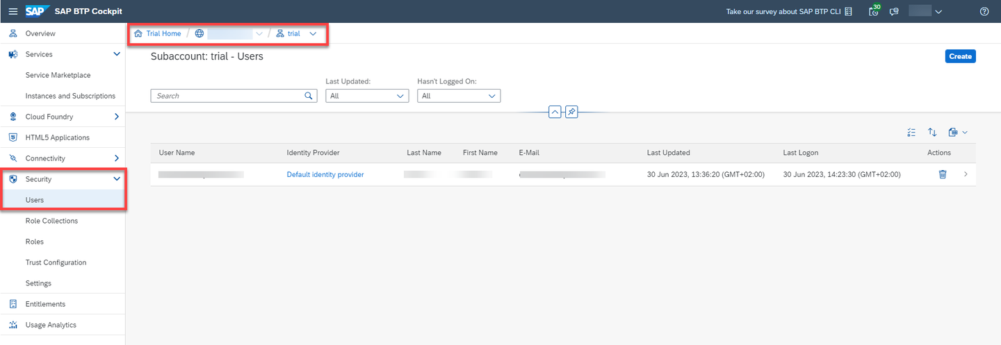Open the Help question mark icon

[984, 11]
